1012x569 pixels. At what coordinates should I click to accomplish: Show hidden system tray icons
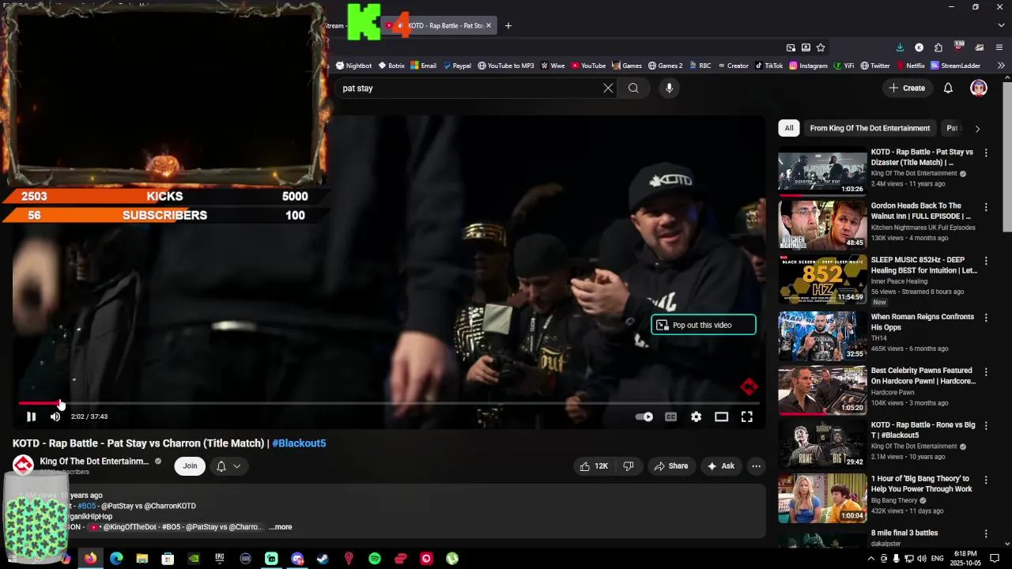click(x=871, y=559)
